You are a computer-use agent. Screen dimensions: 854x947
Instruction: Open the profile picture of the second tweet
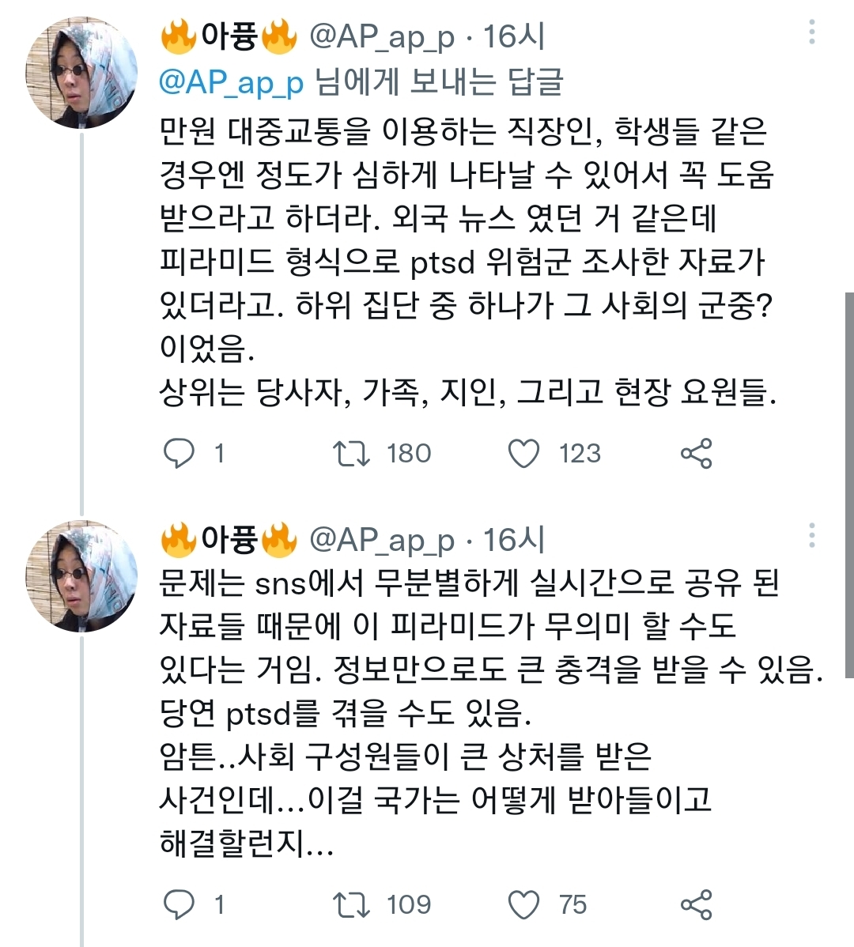pyautogui.click(x=82, y=574)
